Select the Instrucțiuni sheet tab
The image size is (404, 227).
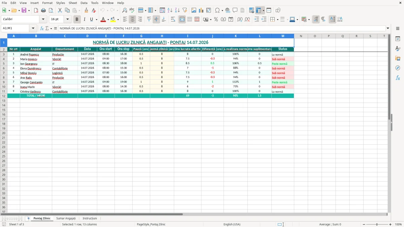(x=90, y=219)
